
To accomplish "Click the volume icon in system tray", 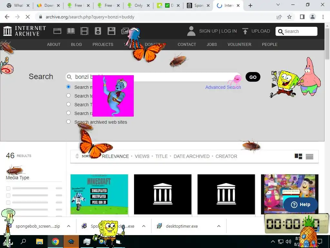I will (288, 242).
